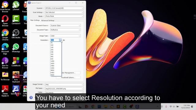The width and height of the screenshot is (196, 110).
Task: Click the Color Management button
Action: pyautogui.click(x=71, y=73)
